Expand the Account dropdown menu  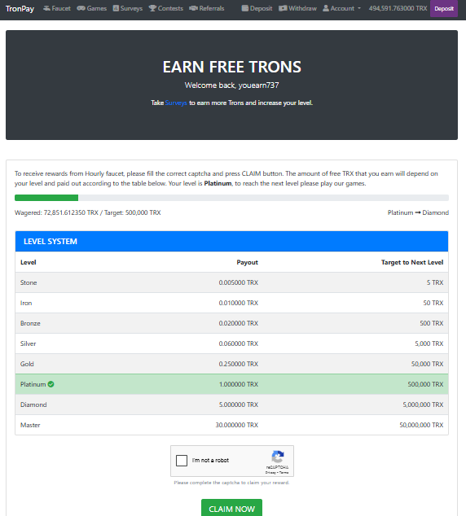pyautogui.click(x=341, y=8)
